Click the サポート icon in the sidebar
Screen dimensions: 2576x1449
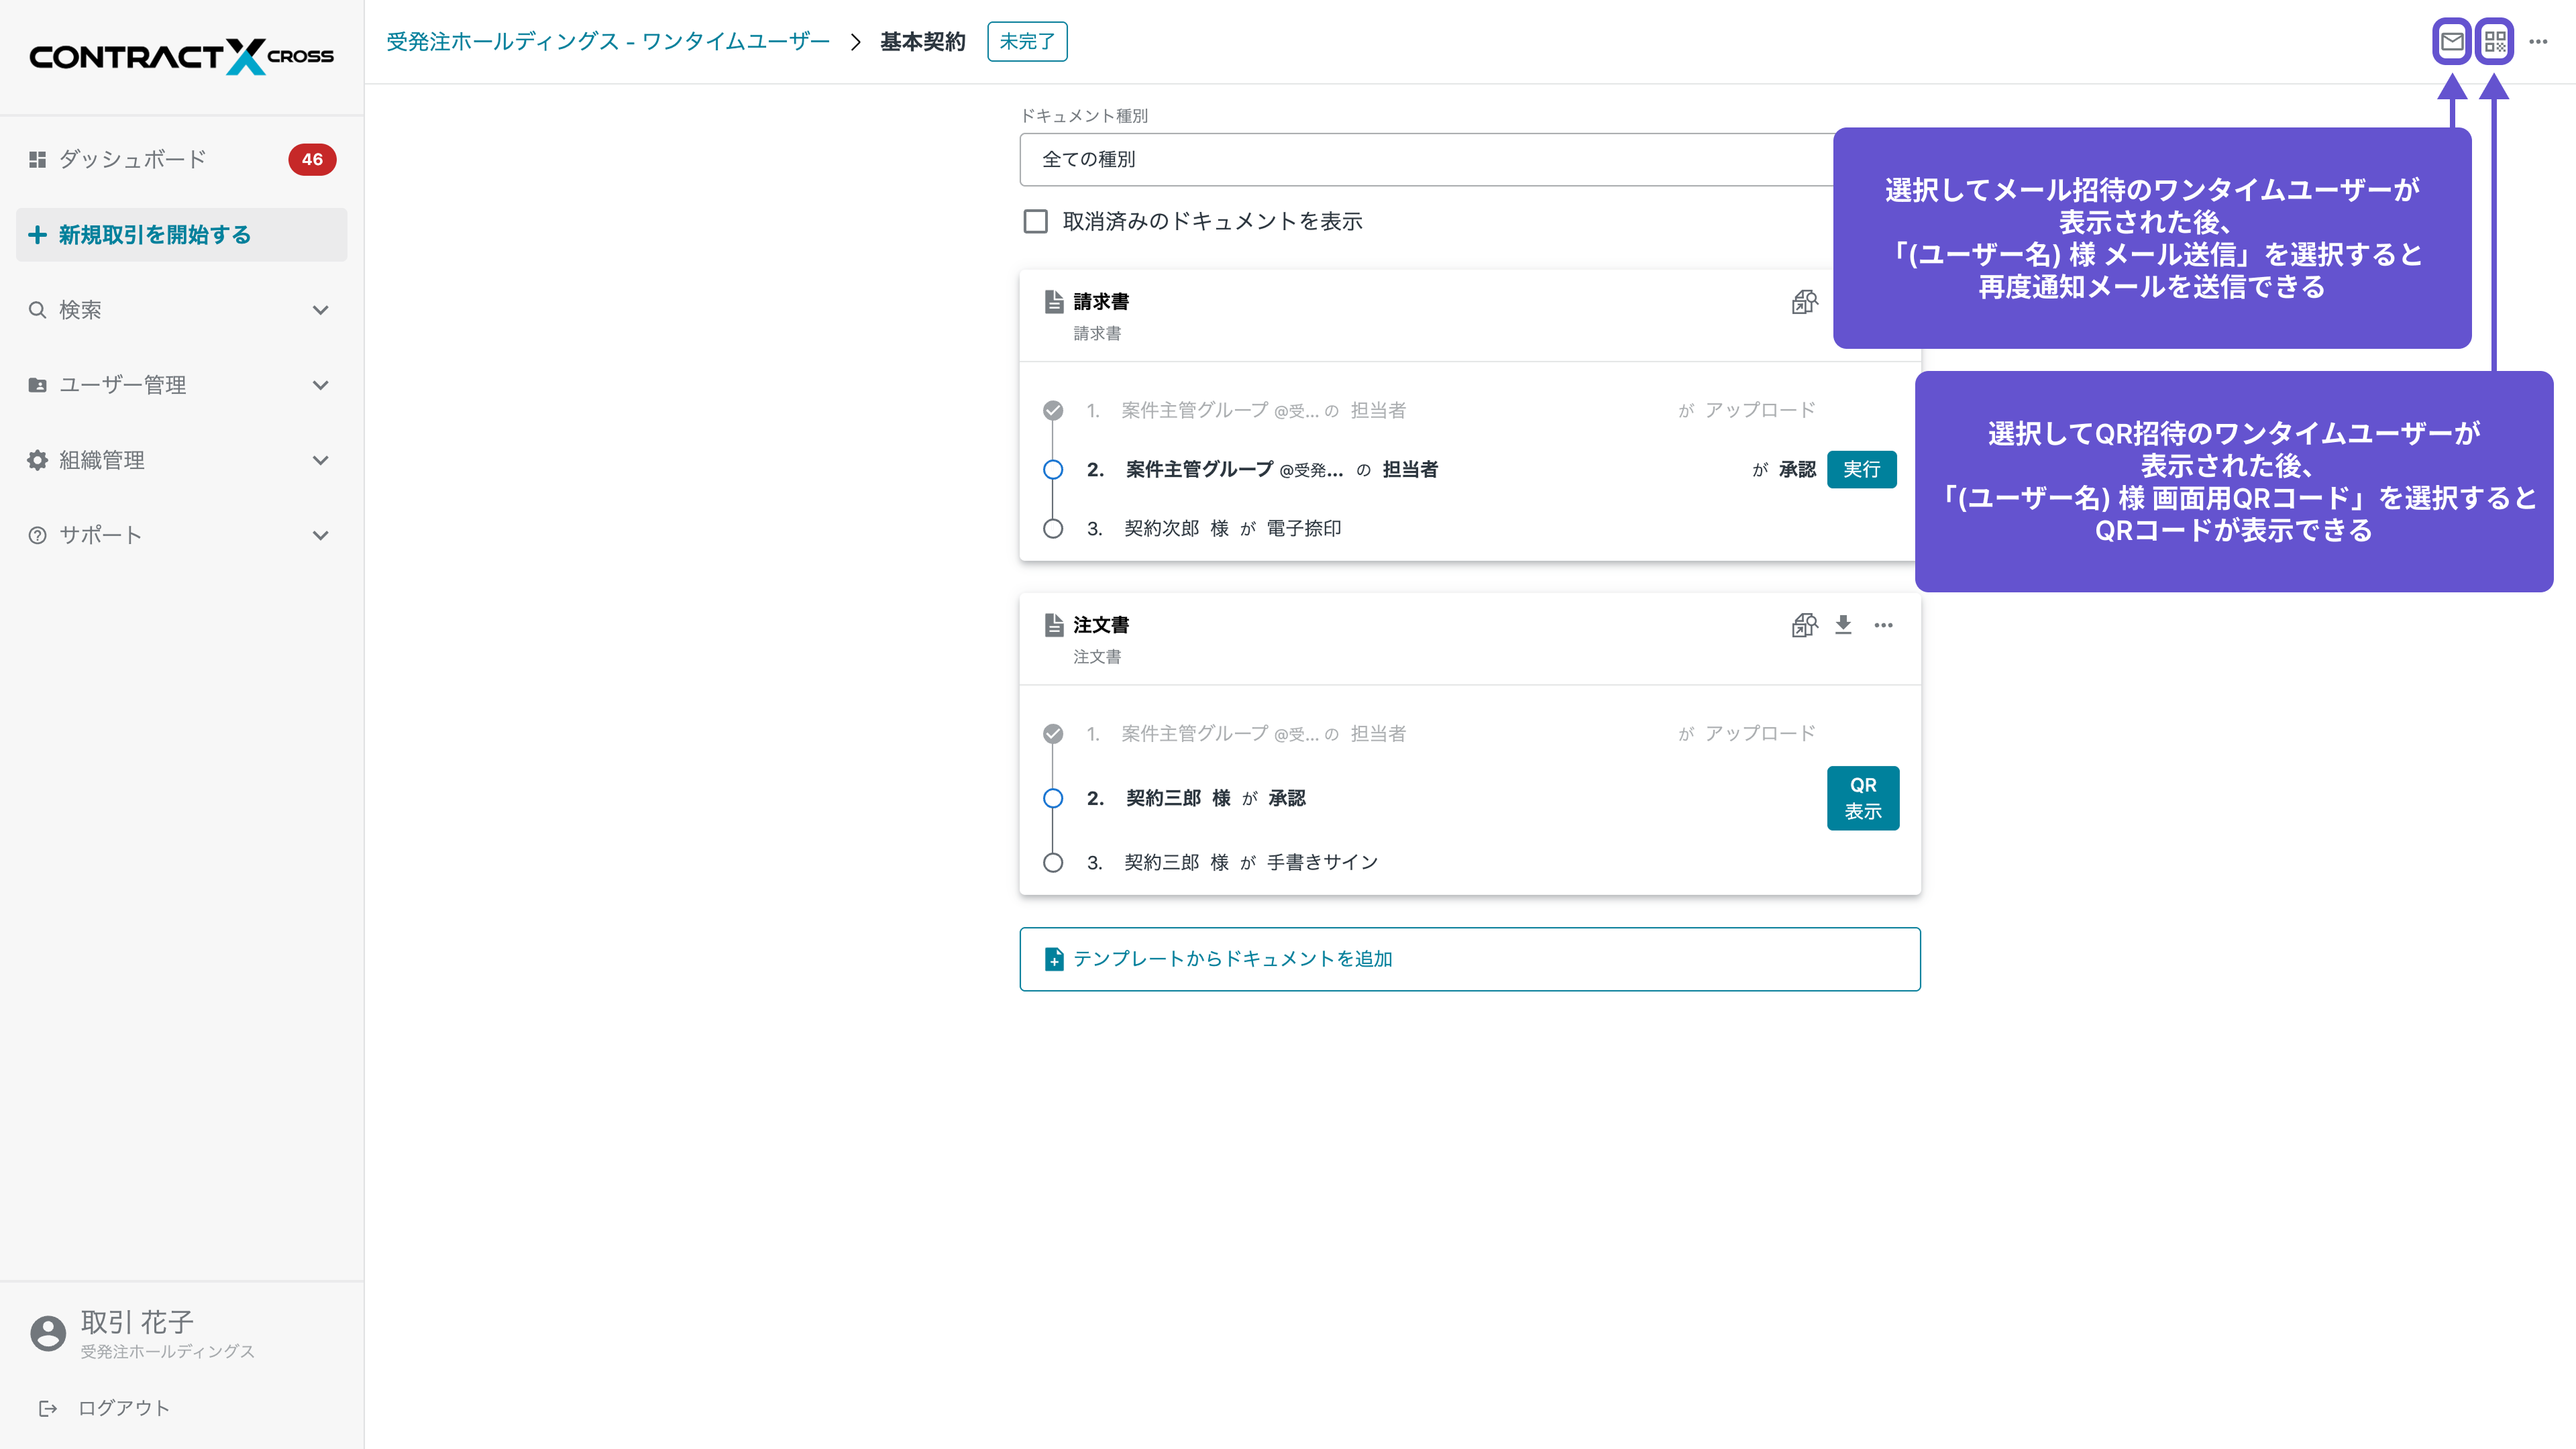pyautogui.click(x=37, y=535)
